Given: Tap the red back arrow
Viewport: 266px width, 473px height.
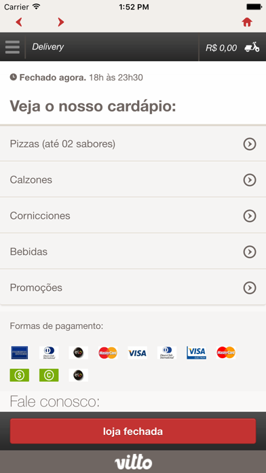Looking at the screenshot, I should (19, 22).
